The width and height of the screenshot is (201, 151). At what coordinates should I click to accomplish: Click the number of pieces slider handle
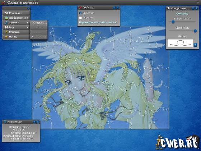173,22
